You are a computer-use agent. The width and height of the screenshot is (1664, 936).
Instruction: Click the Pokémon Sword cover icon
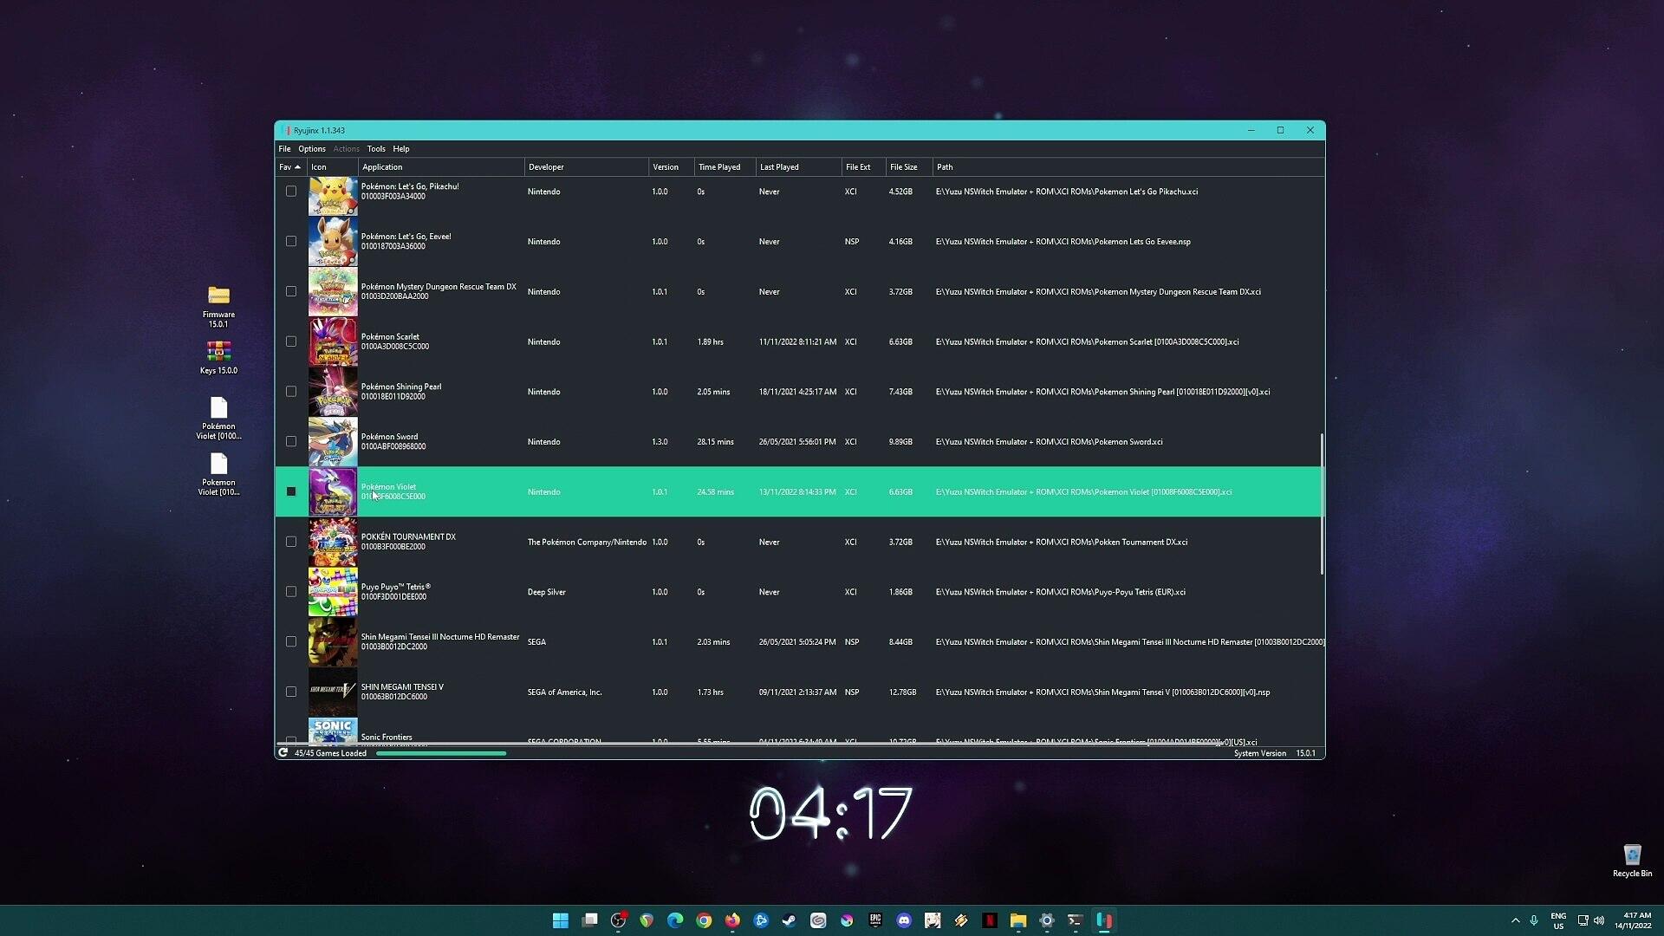coord(333,442)
